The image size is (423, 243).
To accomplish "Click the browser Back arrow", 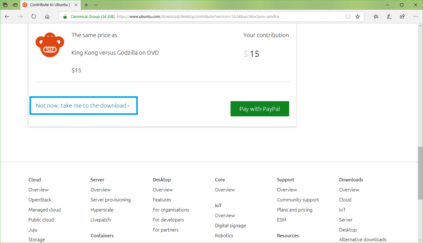I will (x=7, y=17).
